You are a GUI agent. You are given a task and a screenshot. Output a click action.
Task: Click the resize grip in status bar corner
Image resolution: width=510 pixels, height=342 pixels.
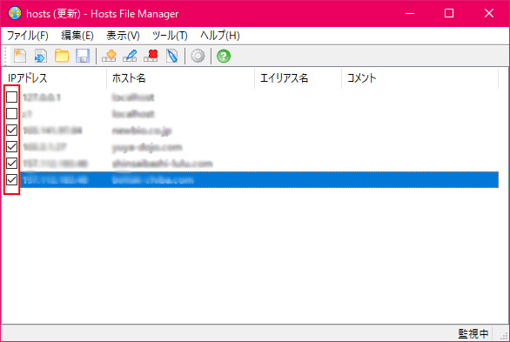click(504, 336)
